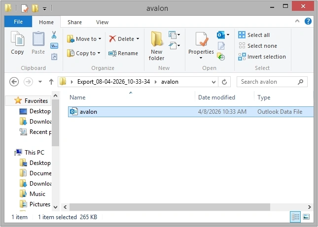Click Export_08-04-2026_10-33-34 in address bar

coord(113,82)
